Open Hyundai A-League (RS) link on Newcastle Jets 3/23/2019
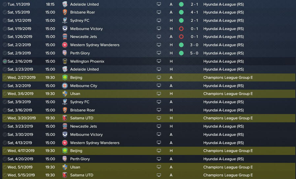Screen dimensions: 296x179 pyautogui.click(x=223, y=126)
